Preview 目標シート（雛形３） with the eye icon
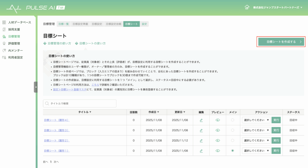Viewport: 308px width, 168px height. (x=218, y=130)
